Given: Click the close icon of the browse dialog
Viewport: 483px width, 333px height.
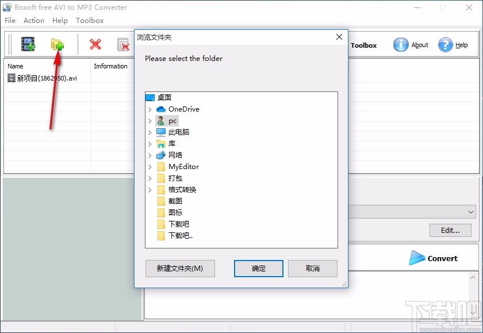Looking at the screenshot, I should click(x=339, y=37).
